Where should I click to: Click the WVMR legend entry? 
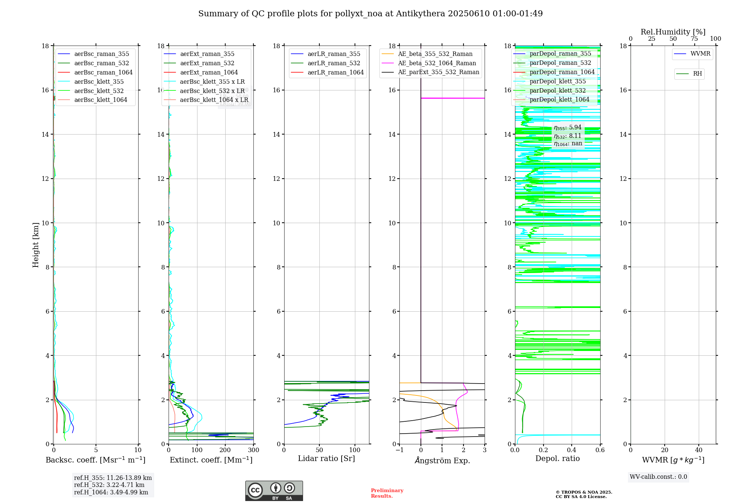[692, 54]
